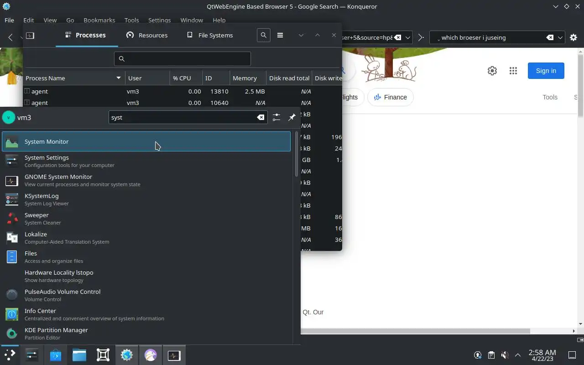Unmute audio via tray volume icon
This screenshot has width=584, height=365.
coord(505,355)
